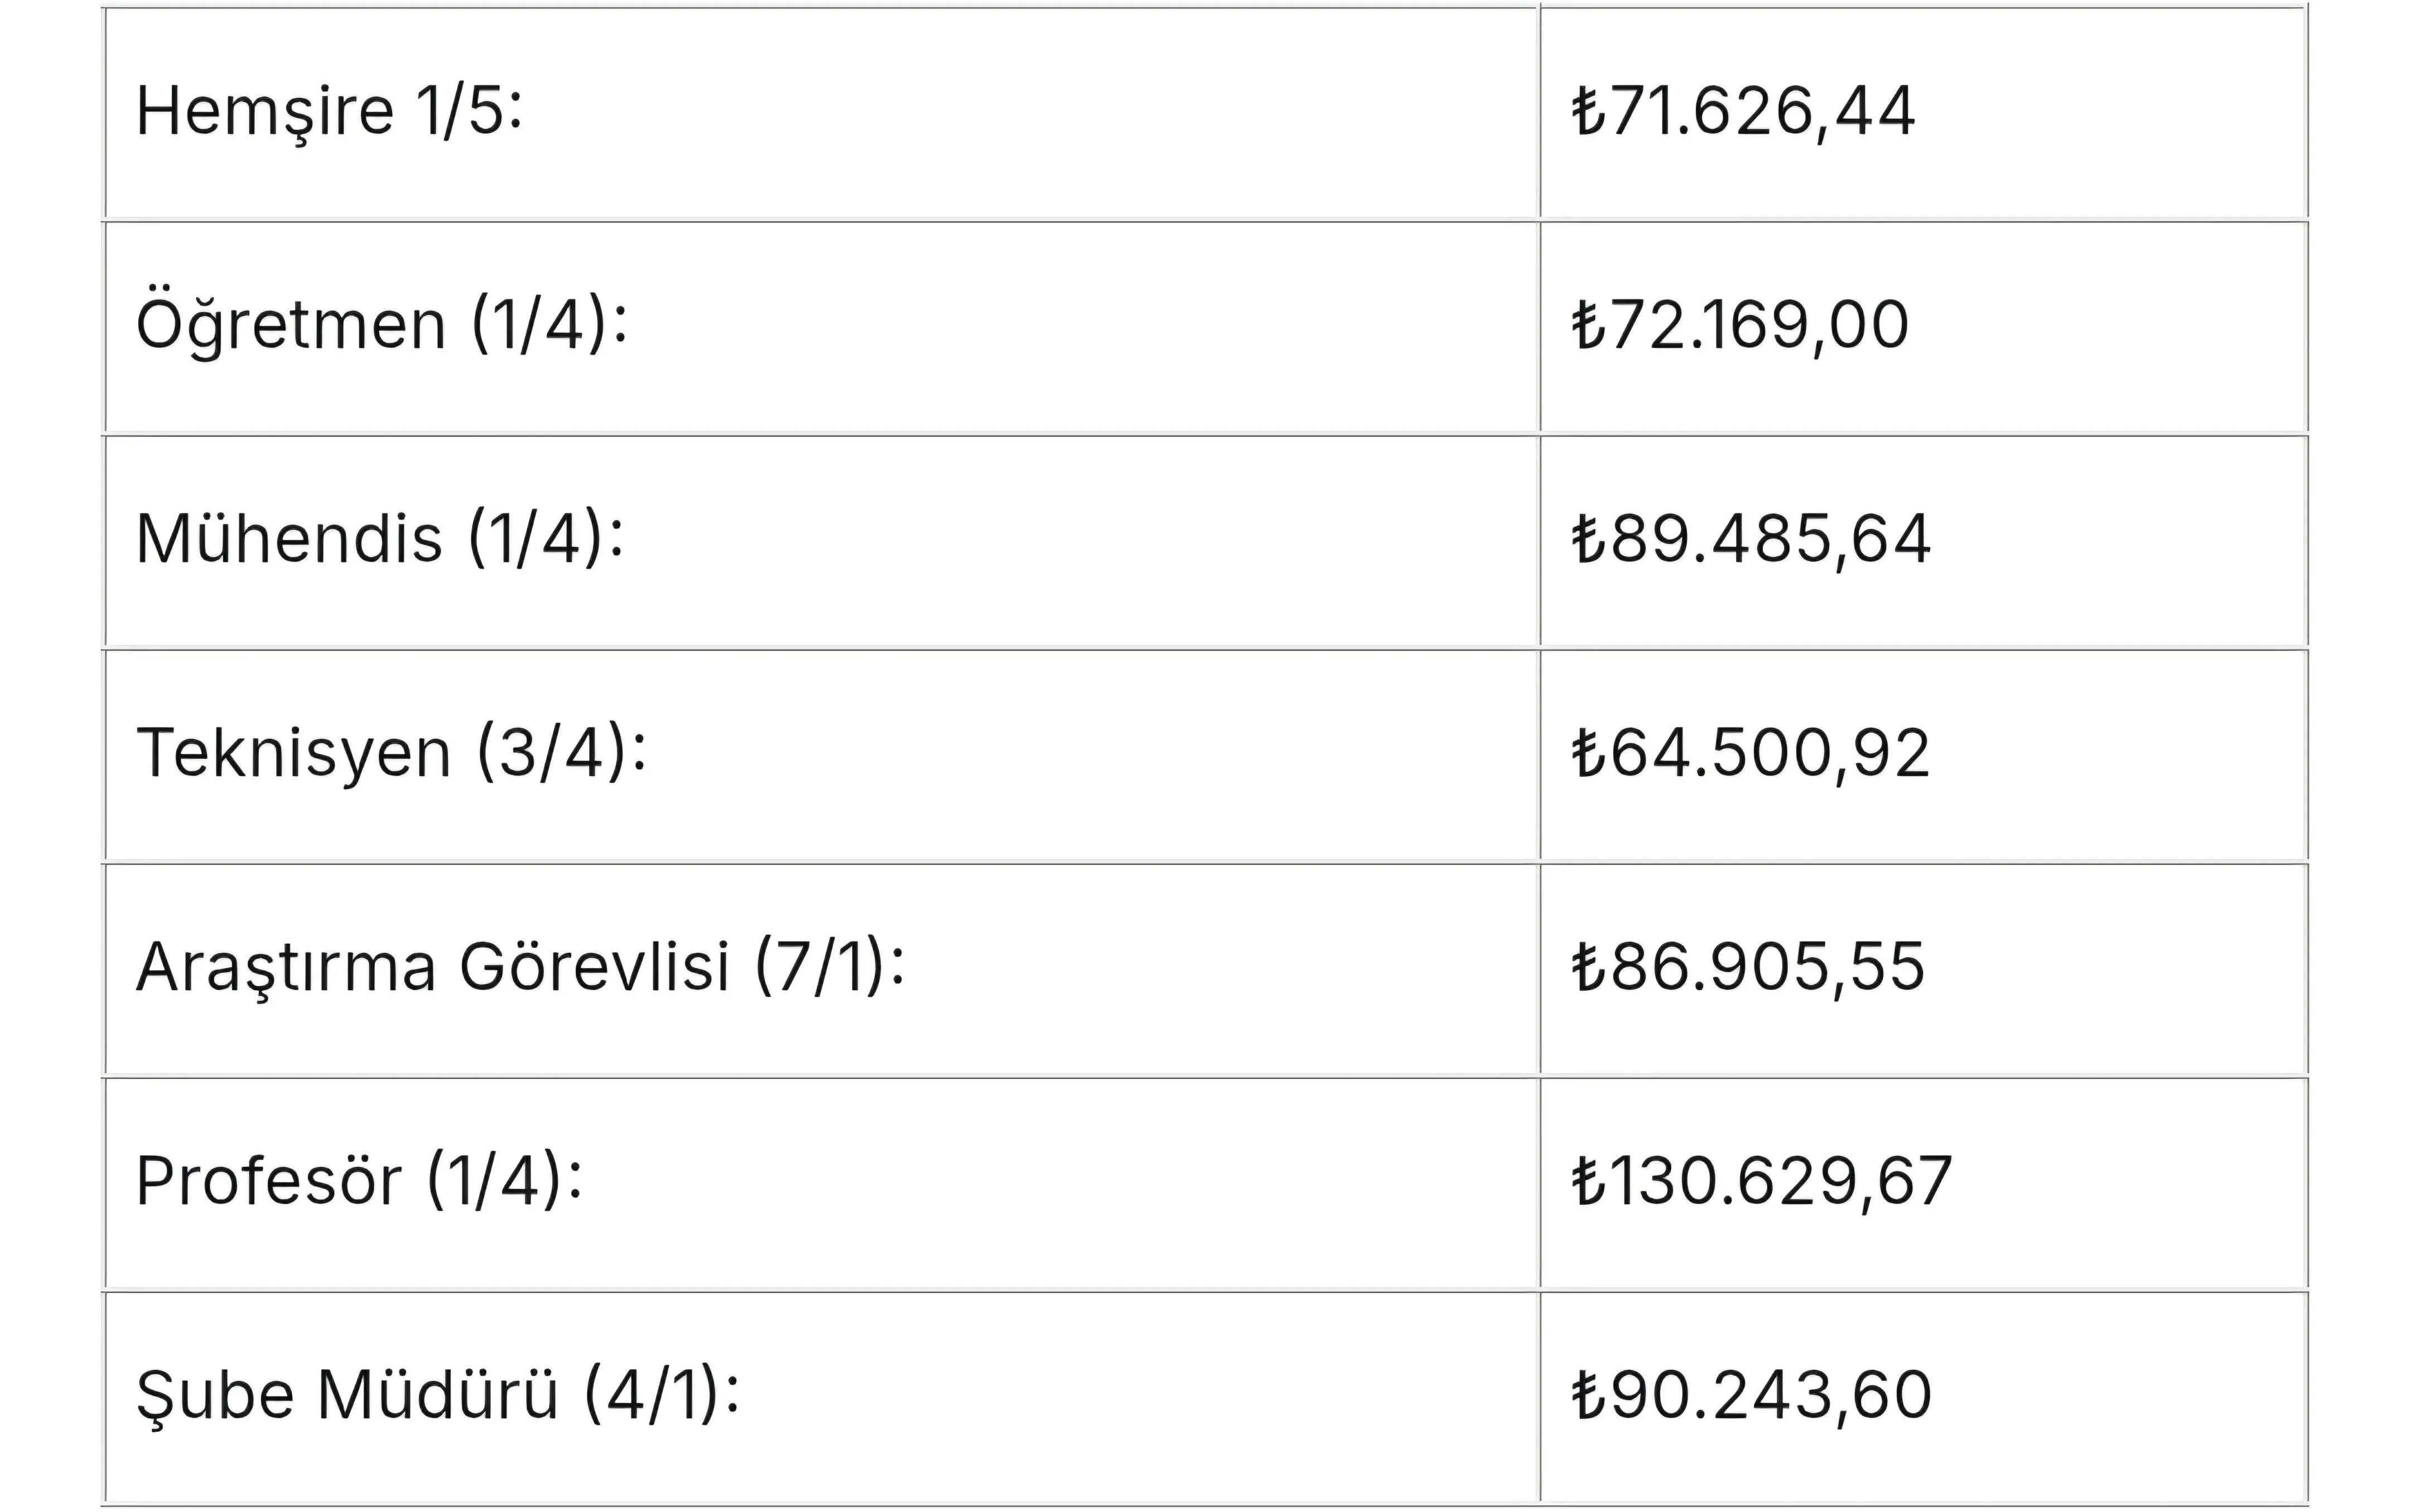Viewport: 2410px width, 1512px height.
Task: Click the lira symbol in Profesör row
Action: click(x=1588, y=1181)
